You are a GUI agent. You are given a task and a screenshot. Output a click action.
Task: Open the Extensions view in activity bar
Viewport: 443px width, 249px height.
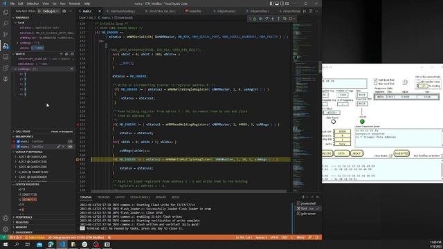tap(6, 68)
